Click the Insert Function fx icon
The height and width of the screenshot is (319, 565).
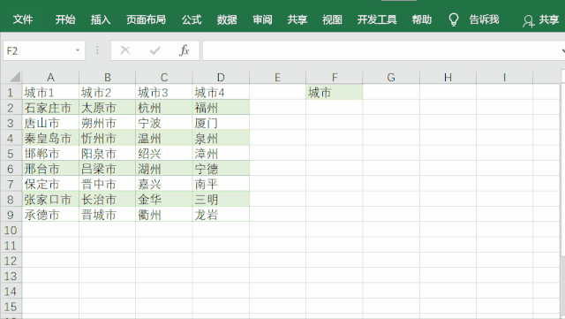coord(185,50)
